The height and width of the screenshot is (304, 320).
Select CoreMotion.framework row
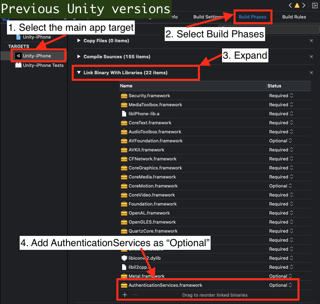(x=215, y=186)
